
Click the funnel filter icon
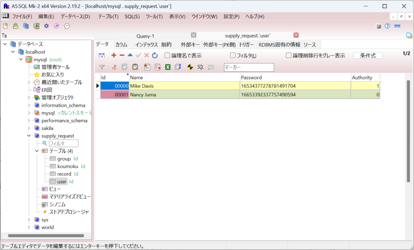coord(102,67)
